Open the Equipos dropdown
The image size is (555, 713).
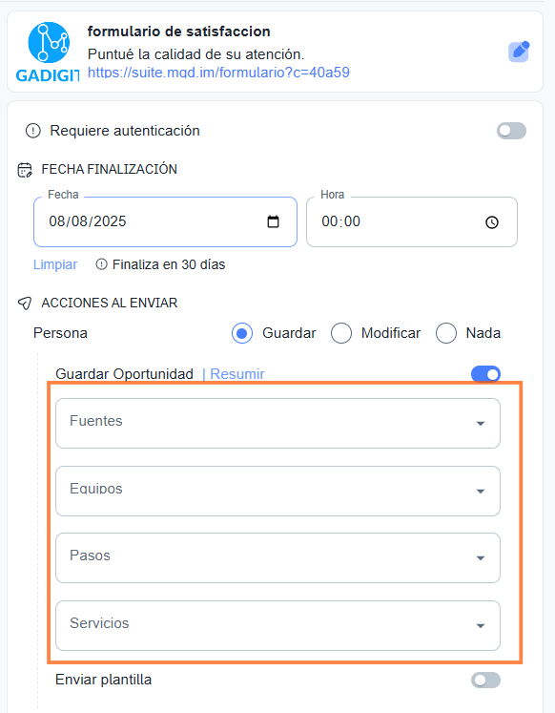click(277, 491)
